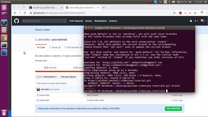Open the 2 branches link
The image size is (208, 117).
pos(79,68)
